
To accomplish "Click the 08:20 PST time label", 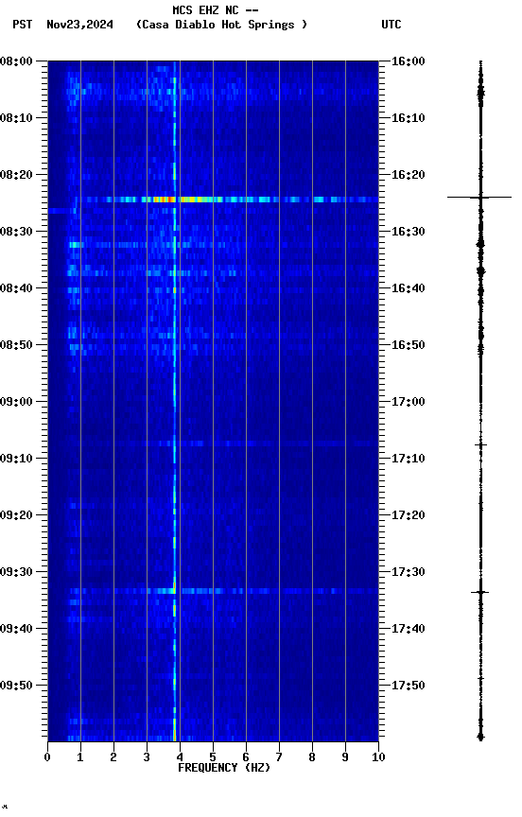I will (x=16, y=175).
